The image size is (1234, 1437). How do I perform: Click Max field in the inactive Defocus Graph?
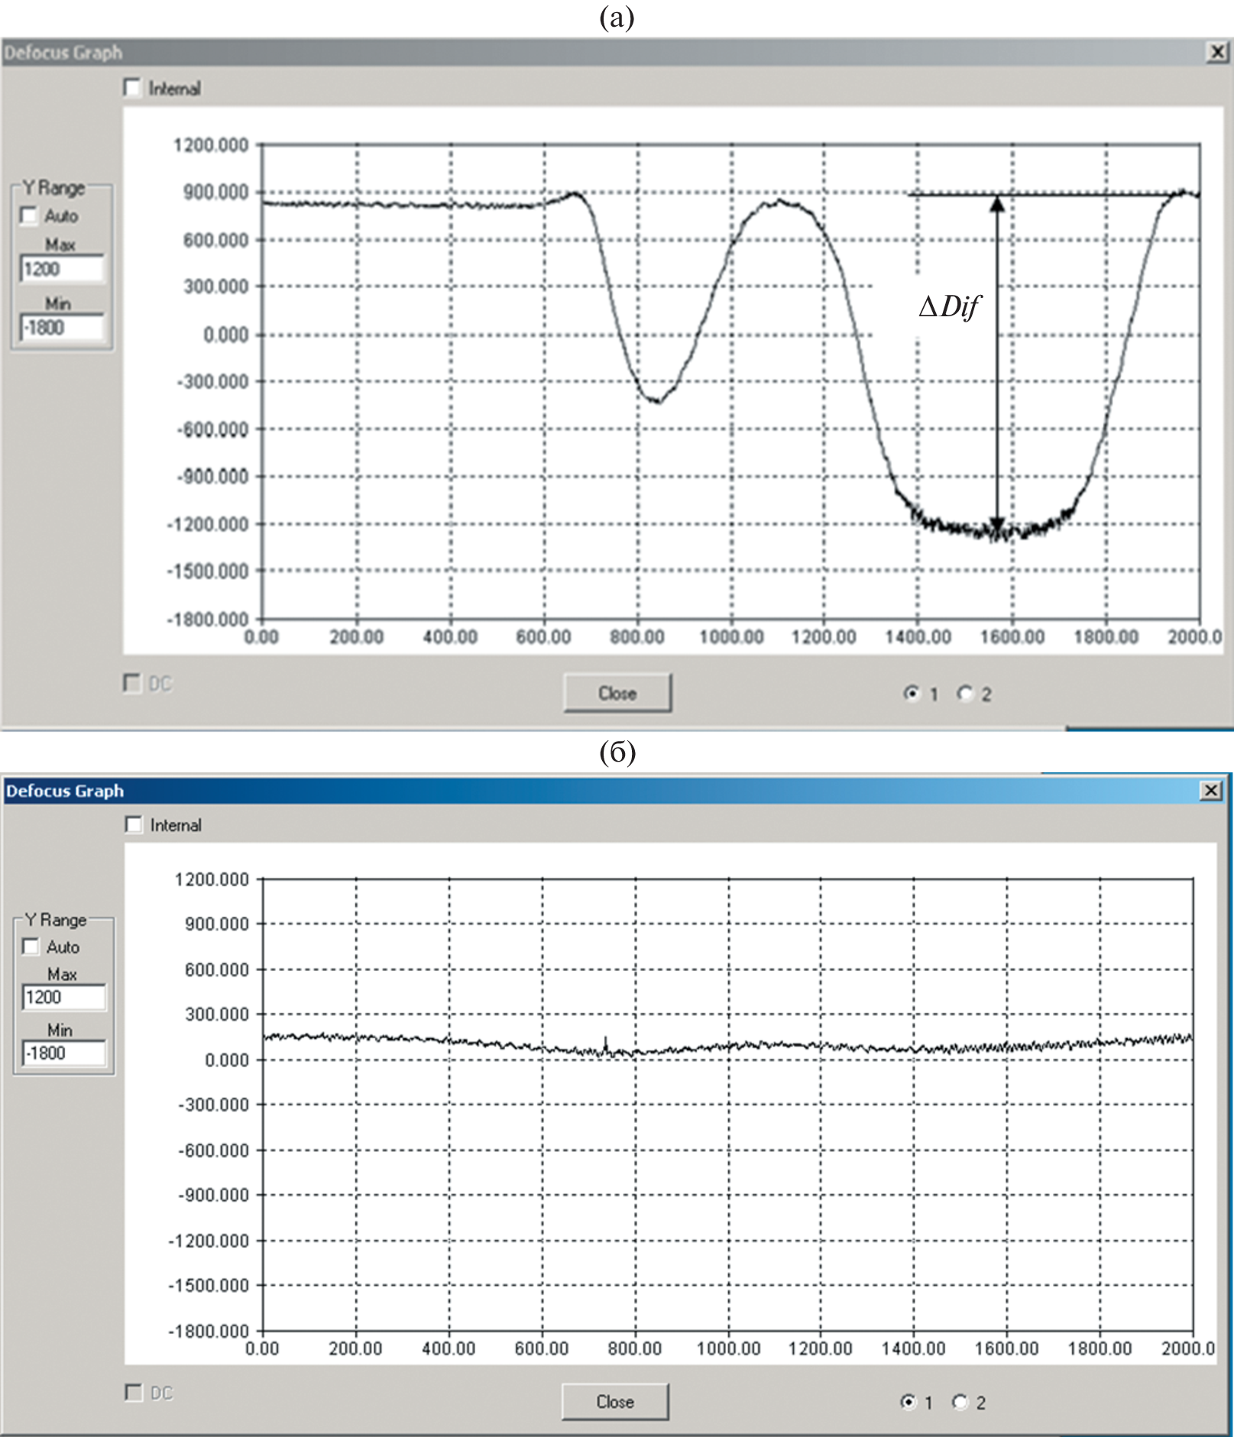62,269
